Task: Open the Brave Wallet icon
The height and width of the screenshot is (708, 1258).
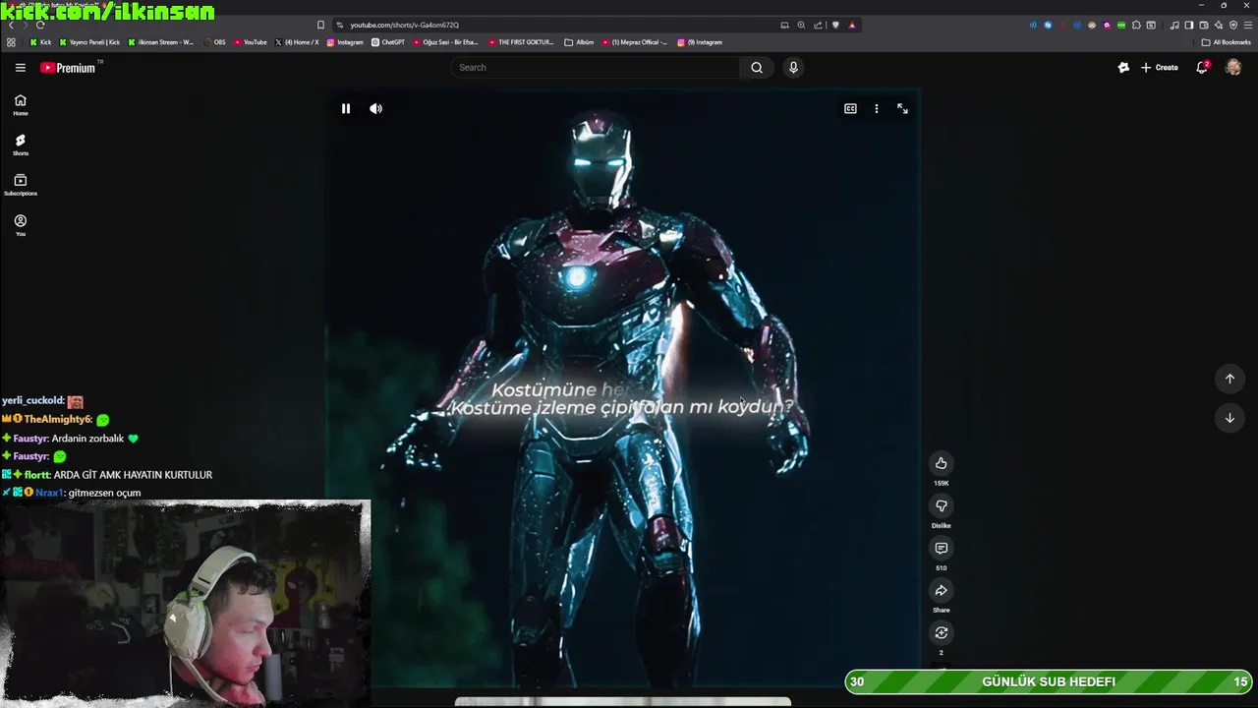Action: pos(1203,25)
